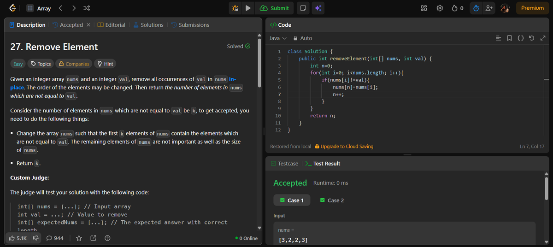The width and height of the screenshot is (553, 247).
Task: Toggle the Auto lock mode
Action: (x=303, y=38)
